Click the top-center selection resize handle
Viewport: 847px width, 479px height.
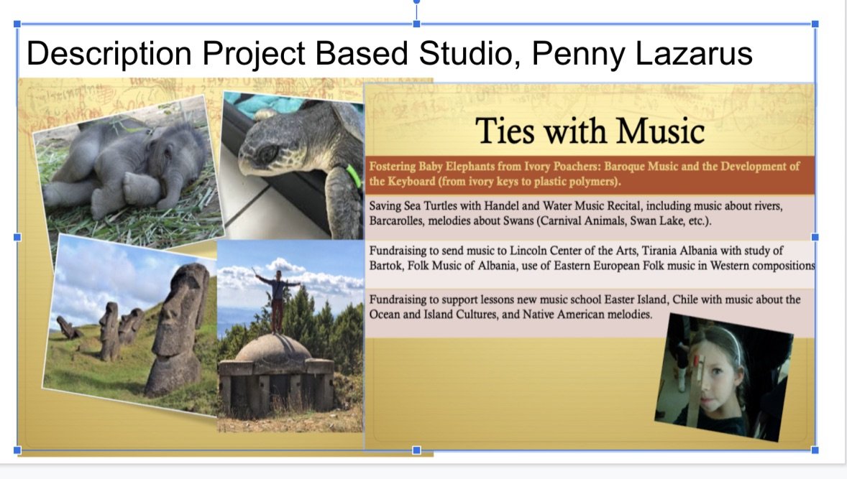tap(416, 24)
